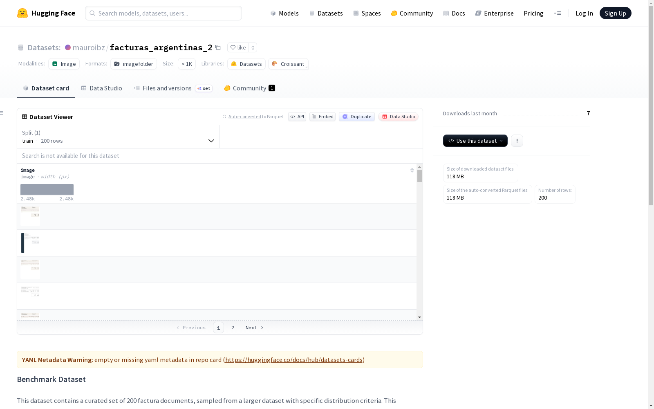Open the Community nav menu item
Viewport: 654px width, 409px height.
[x=412, y=13]
